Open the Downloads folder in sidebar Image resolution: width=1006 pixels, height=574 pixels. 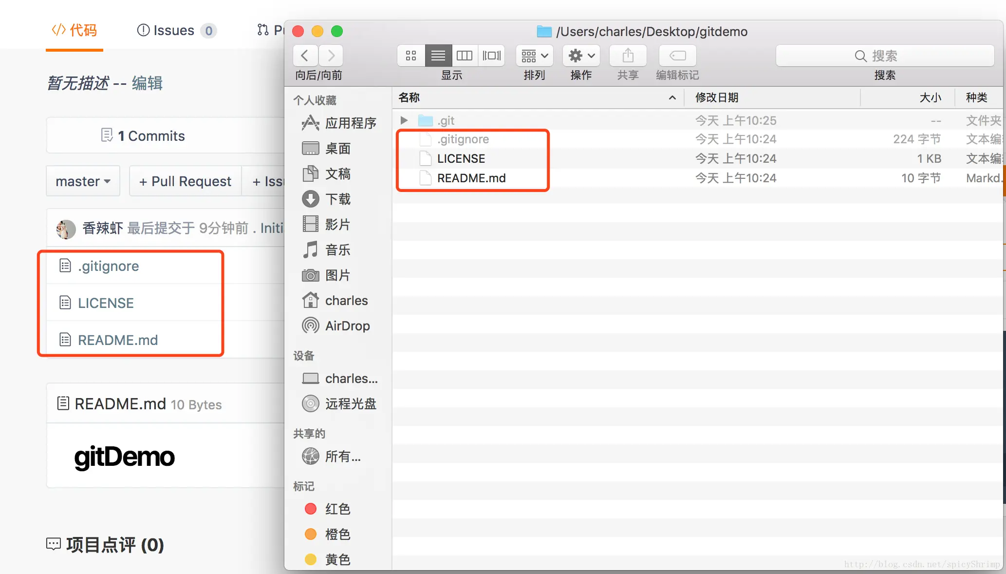(337, 199)
